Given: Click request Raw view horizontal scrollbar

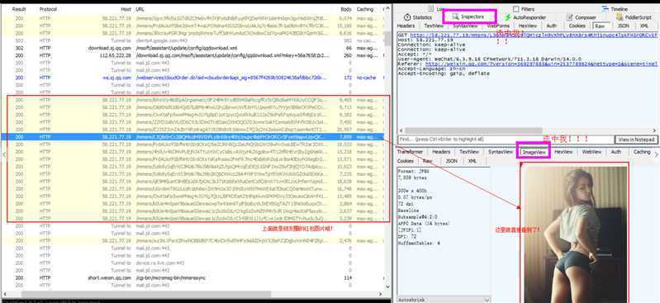Looking at the screenshot, I should tap(473, 130).
